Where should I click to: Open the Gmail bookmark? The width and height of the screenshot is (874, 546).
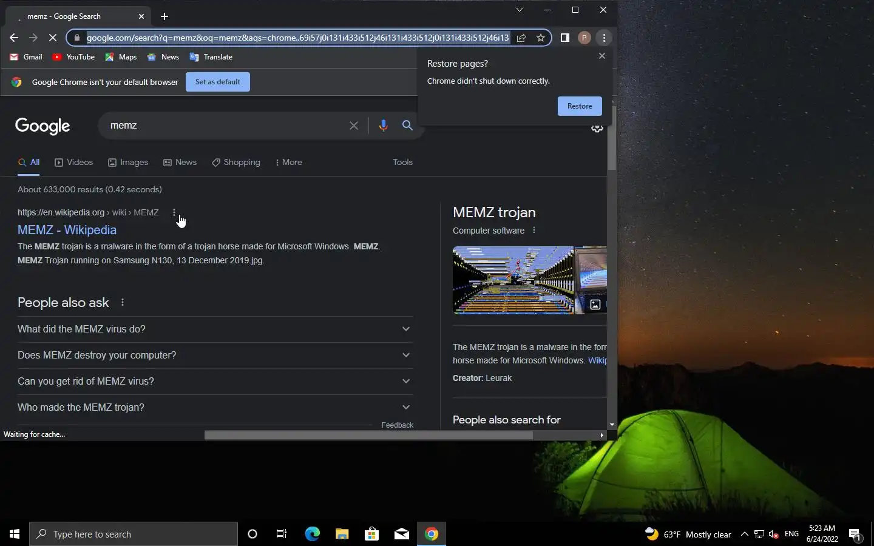26,57
